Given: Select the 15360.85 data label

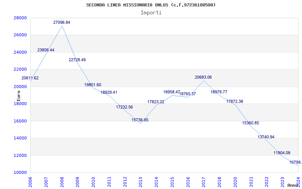Looking at the screenshot, I should pos(251,123).
